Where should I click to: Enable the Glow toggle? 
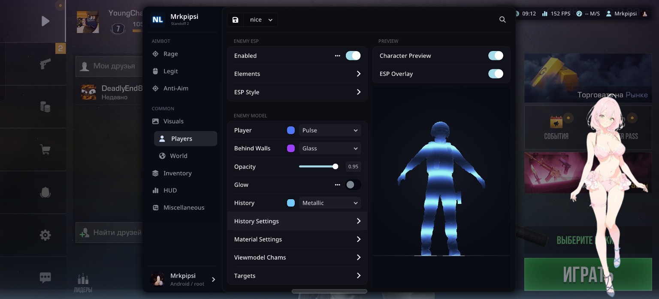353,185
